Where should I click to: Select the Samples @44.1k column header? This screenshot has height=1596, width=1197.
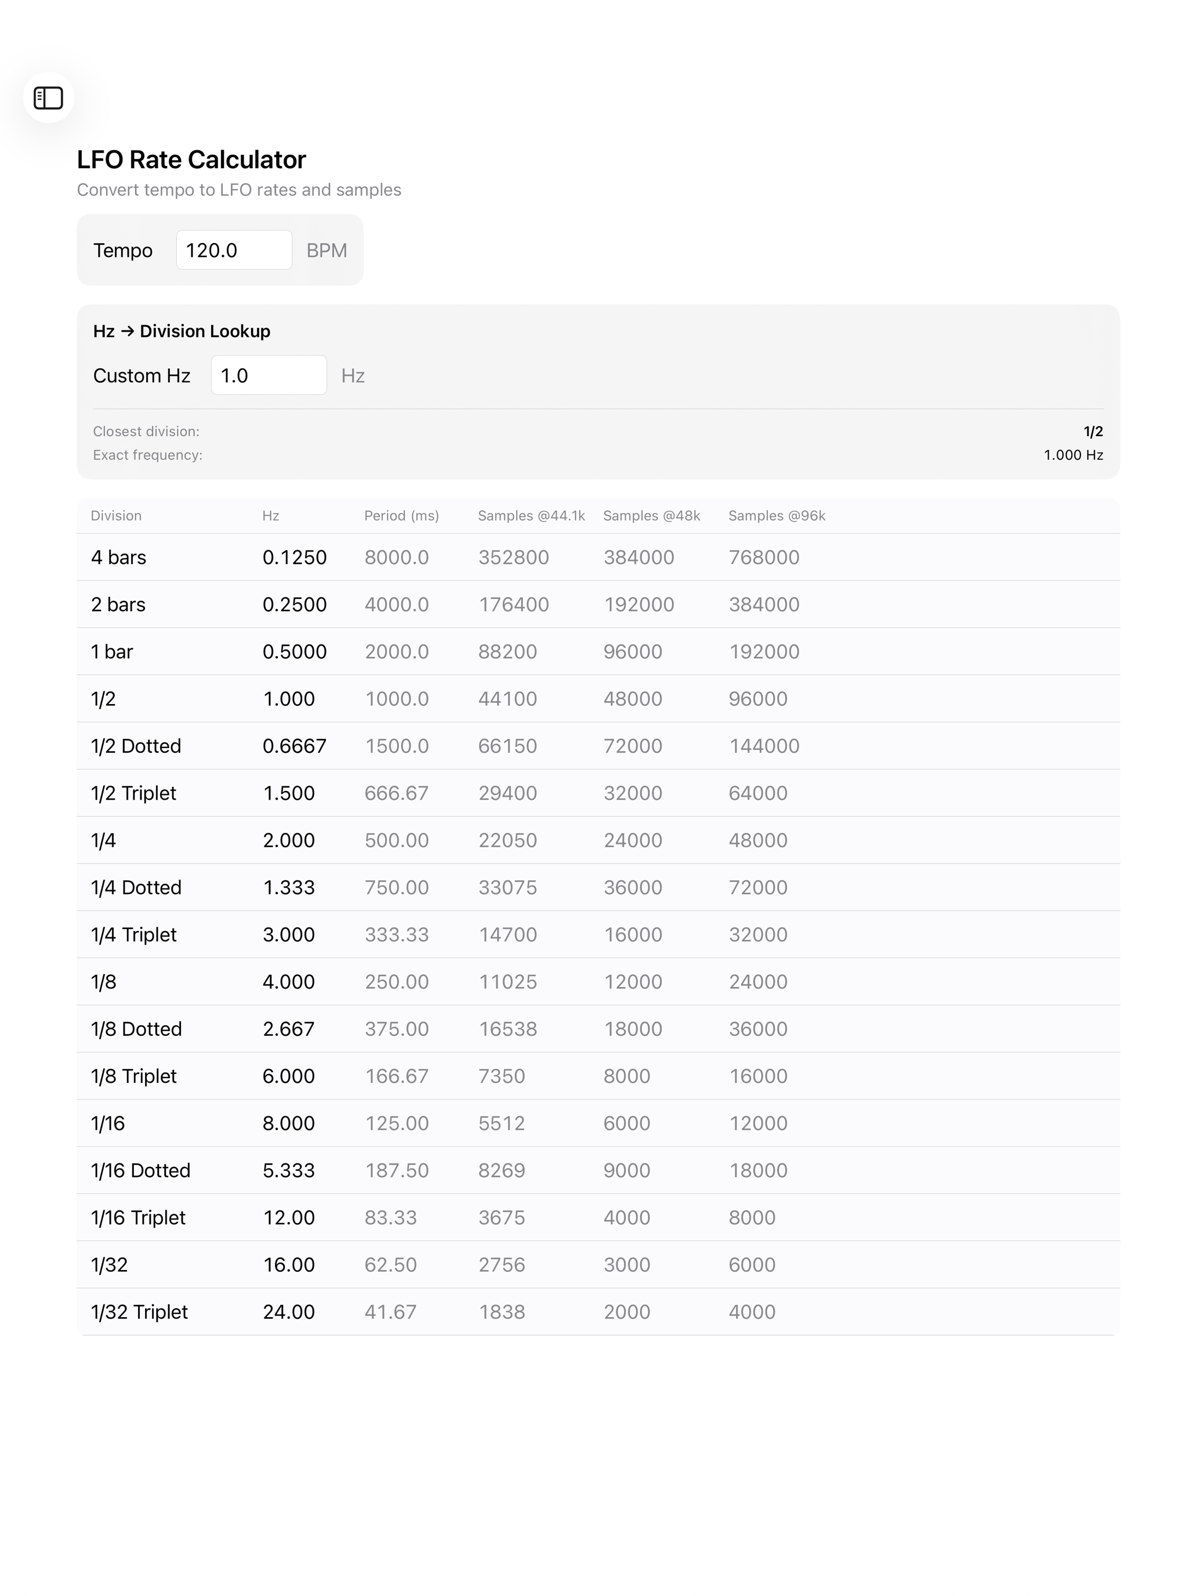[531, 515]
